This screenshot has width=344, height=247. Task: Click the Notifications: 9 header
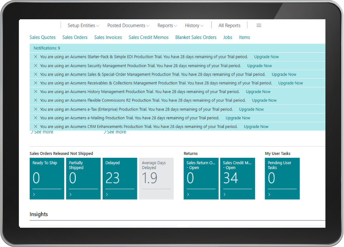click(x=47, y=48)
